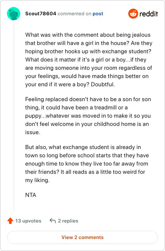Image resolution: width=165 pixels, height=251 pixels.
Task: Click the "my liking." line of text
Action: (38, 180)
